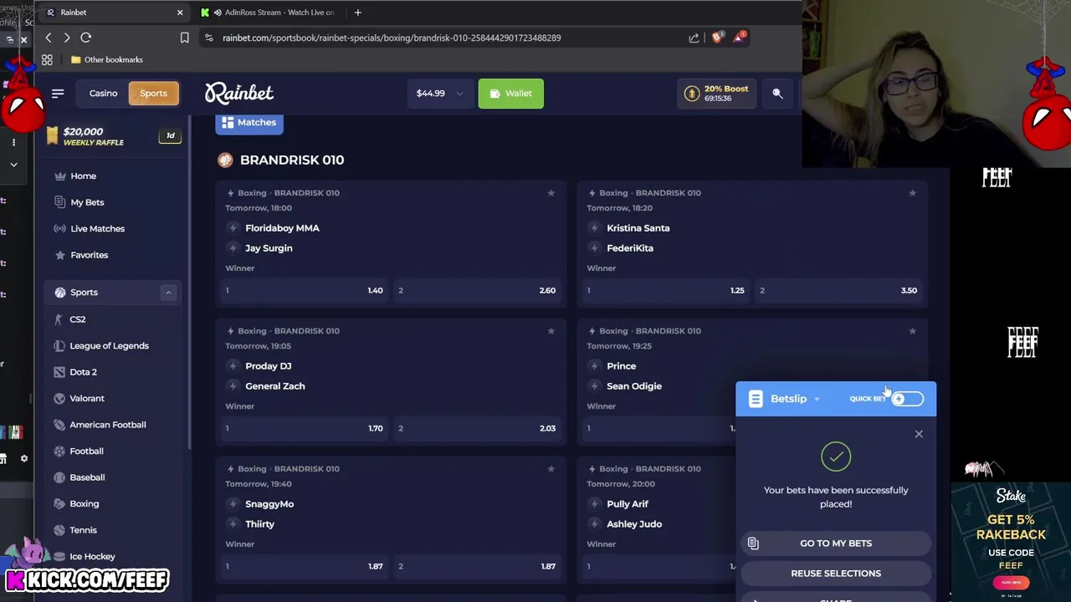Open Favorites in sidebar
This screenshot has height=602, width=1071.
[89, 255]
